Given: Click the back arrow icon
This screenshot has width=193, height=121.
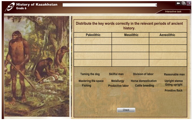Looking at the screenshot, I should [178, 3].
